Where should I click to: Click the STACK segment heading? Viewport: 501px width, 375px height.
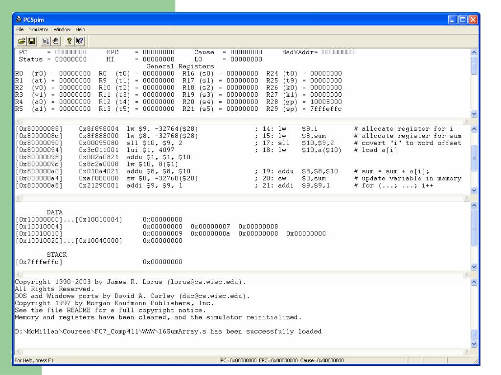57,255
